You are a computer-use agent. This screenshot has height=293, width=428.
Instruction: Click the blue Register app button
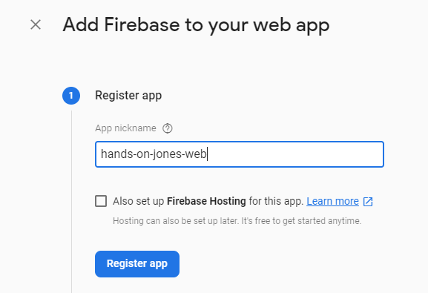(137, 264)
